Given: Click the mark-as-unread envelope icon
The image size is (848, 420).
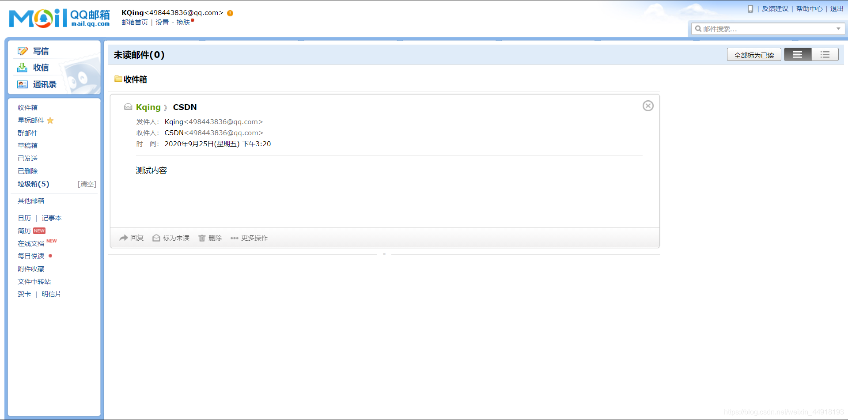Looking at the screenshot, I should [156, 238].
